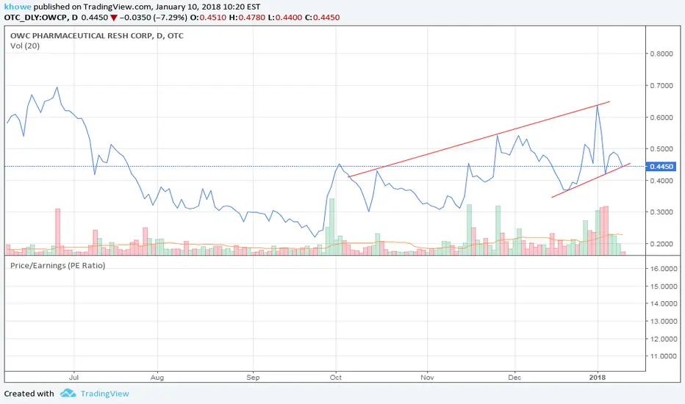Click the close price C:0.4450 value
The width and height of the screenshot is (685, 404).
pyautogui.click(x=322, y=18)
